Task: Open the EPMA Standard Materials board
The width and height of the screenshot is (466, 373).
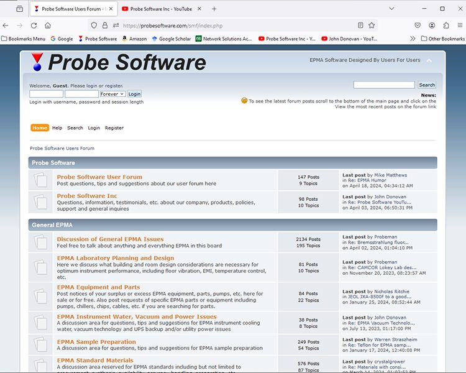Action: (x=95, y=360)
